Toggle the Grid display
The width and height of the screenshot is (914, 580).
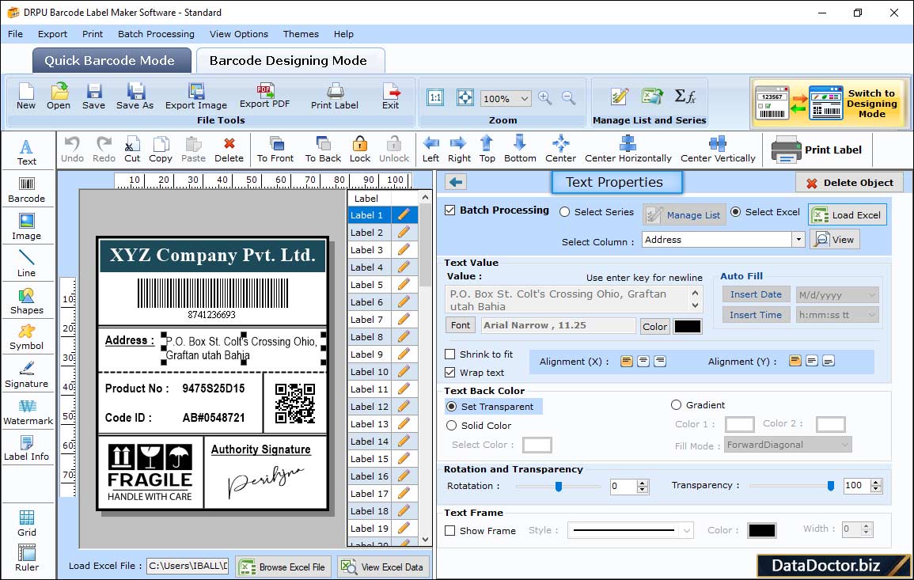click(x=26, y=524)
